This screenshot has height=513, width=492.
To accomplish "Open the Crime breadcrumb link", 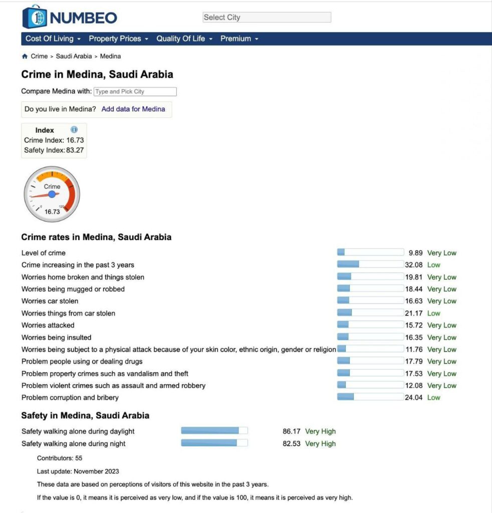I will click(39, 56).
